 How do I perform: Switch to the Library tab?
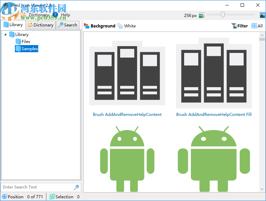click(x=13, y=25)
